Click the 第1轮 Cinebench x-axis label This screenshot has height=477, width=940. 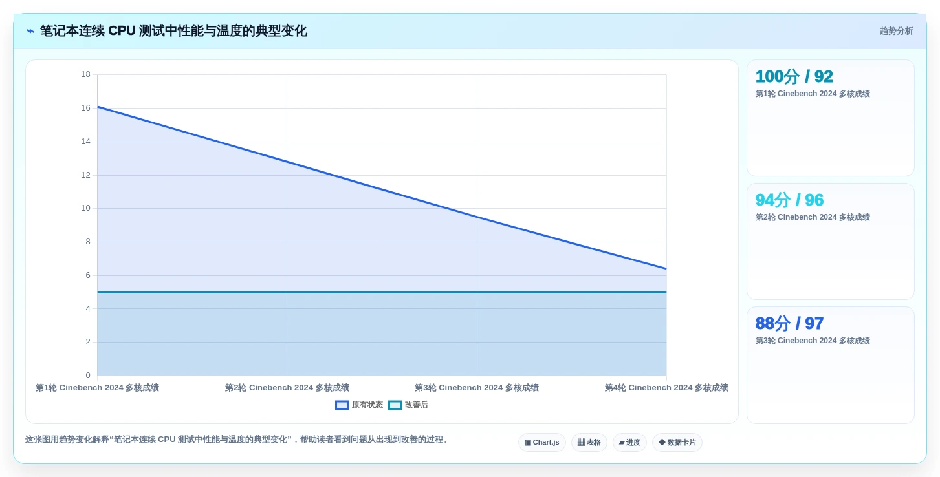point(97,388)
